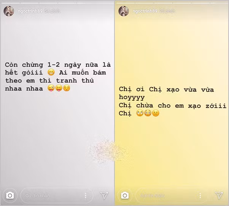229x206 pixels.
Task: Open the three-dot options in the yellow story's message bar
Action: click(200, 195)
